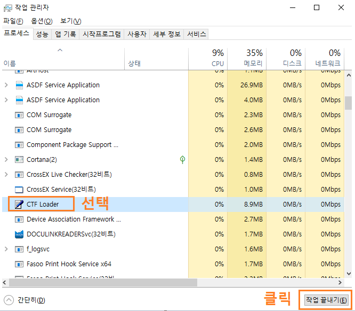355x311 pixels.
Task: Click the 2.7MB memory value
Action: click(x=253, y=219)
